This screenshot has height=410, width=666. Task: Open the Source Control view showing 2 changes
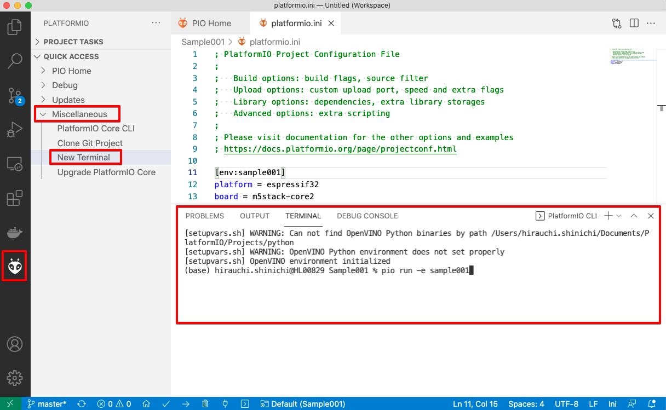[x=15, y=95]
